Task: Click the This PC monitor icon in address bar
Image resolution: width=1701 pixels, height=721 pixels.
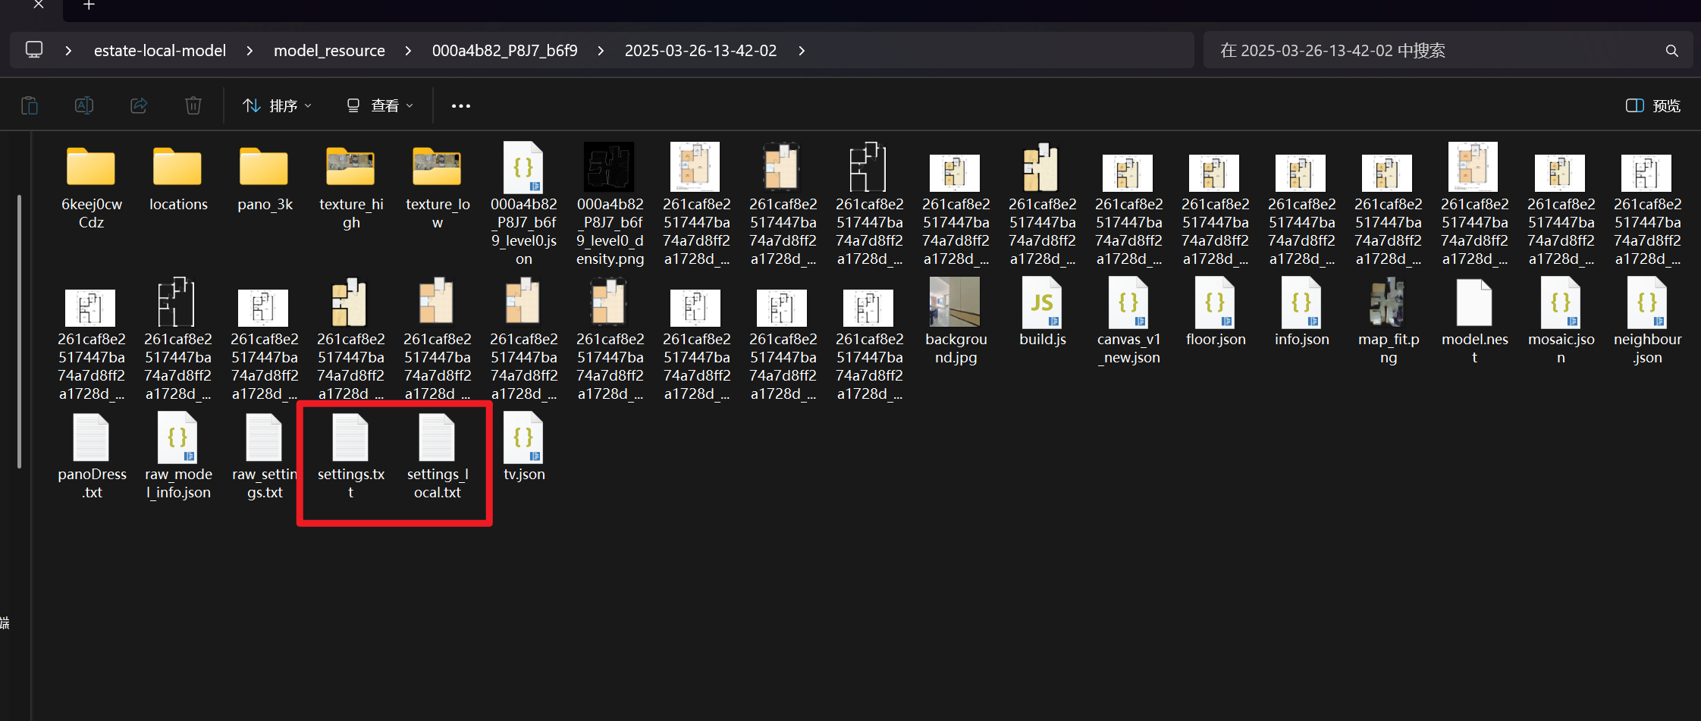Action: [34, 50]
